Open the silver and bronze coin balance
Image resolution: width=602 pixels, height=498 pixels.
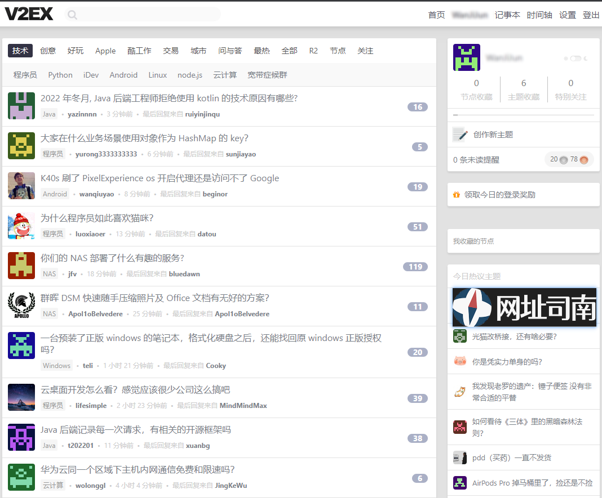click(569, 160)
